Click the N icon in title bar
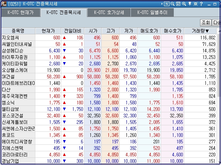Viewport: 221px width, 165px height. (x=167, y=4)
